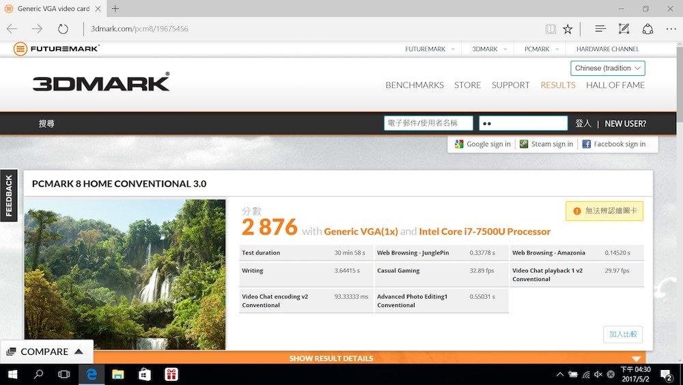Open the Chinese (traditional) language dropdown

click(608, 68)
